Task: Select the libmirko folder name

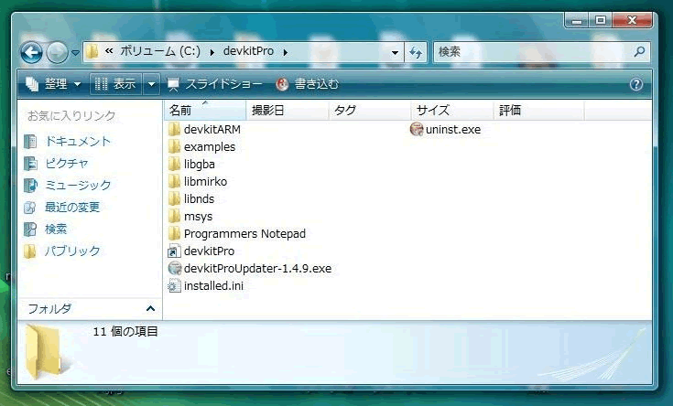Action: tap(205, 182)
